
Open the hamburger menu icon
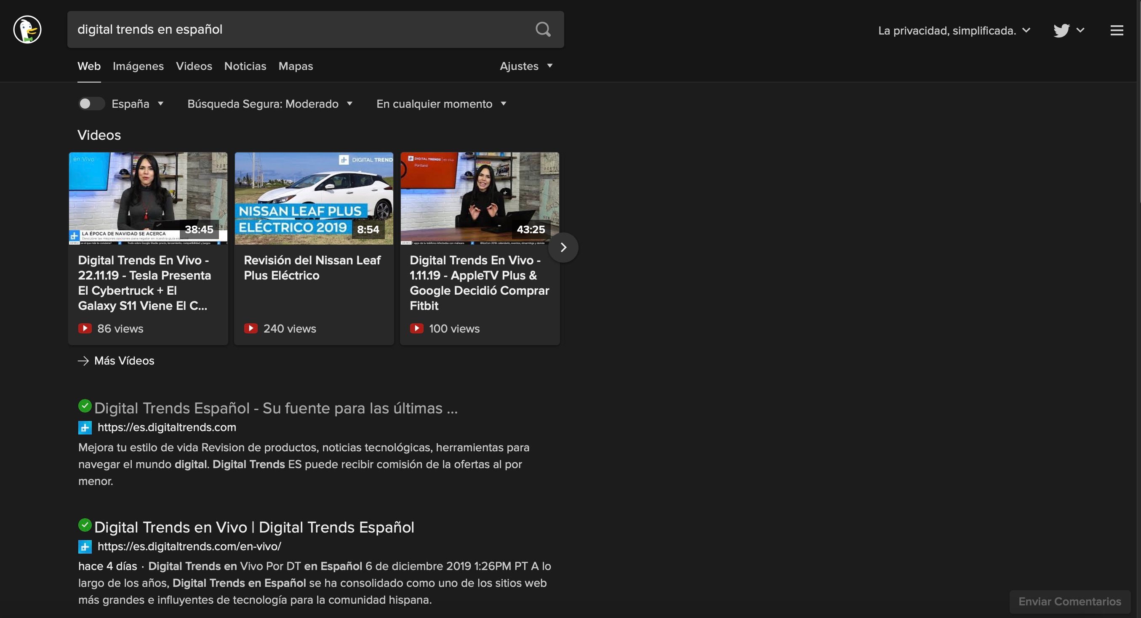coord(1117,31)
